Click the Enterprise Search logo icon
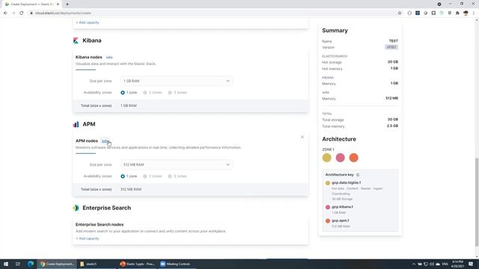Viewport: 479px width, 269px height. click(76, 208)
